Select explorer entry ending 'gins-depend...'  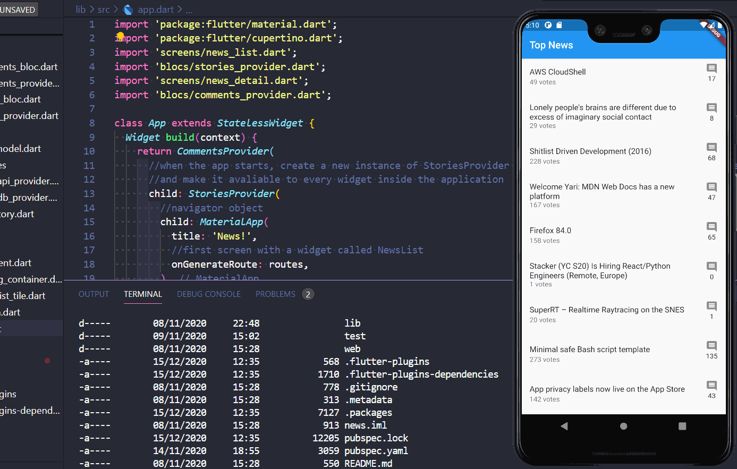pyautogui.click(x=30, y=411)
